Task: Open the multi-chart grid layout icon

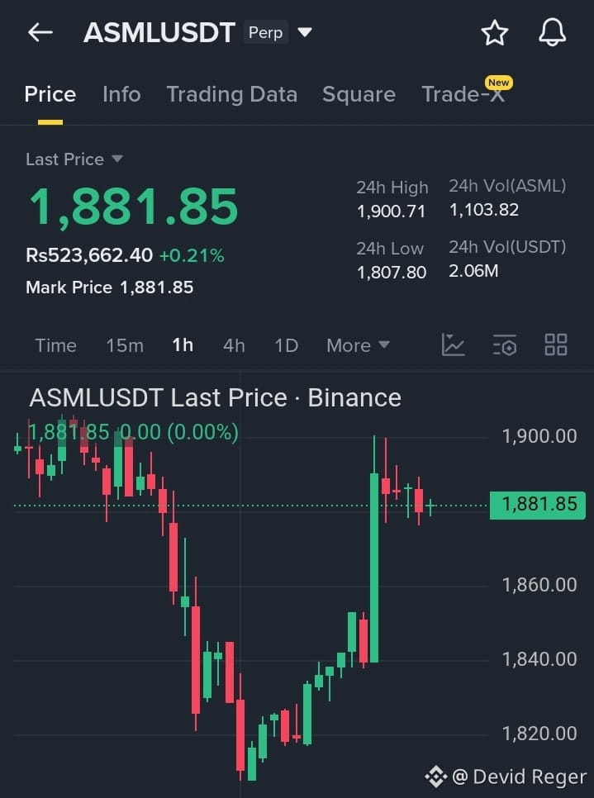Action: coord(556,345)
